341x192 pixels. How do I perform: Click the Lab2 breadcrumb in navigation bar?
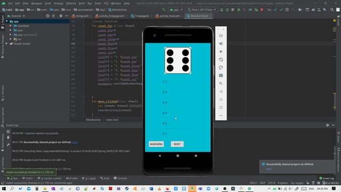(x=7, y=10)
